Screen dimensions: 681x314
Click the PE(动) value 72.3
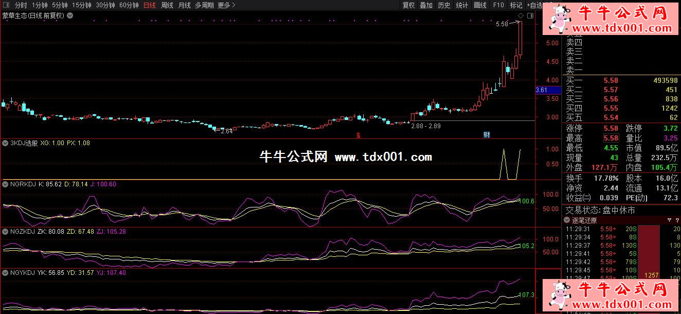[671, 198]
